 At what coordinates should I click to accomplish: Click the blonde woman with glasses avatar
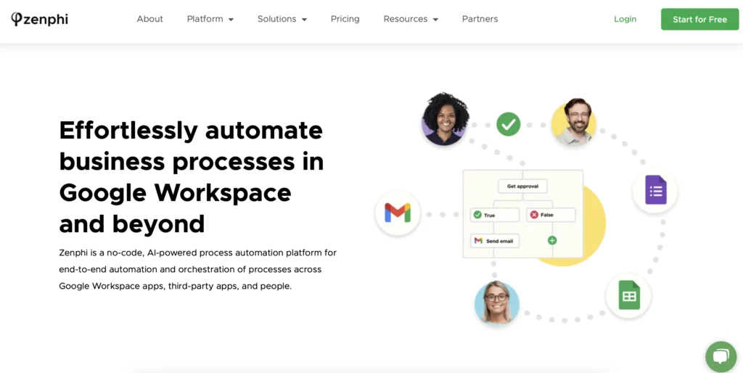[x=497, y=302]
